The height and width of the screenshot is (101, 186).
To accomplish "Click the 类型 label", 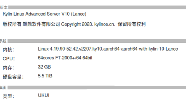I will (x=8, y=96).
